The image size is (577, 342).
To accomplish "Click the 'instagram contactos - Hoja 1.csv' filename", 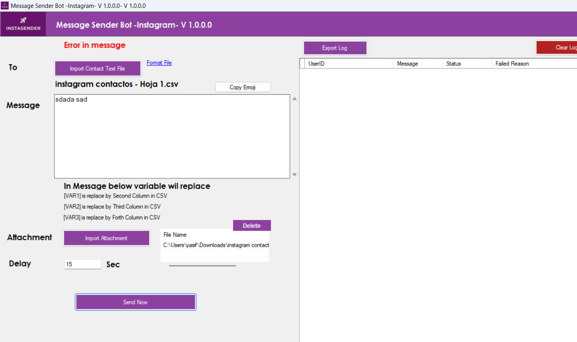I will [x=117, y=84].
